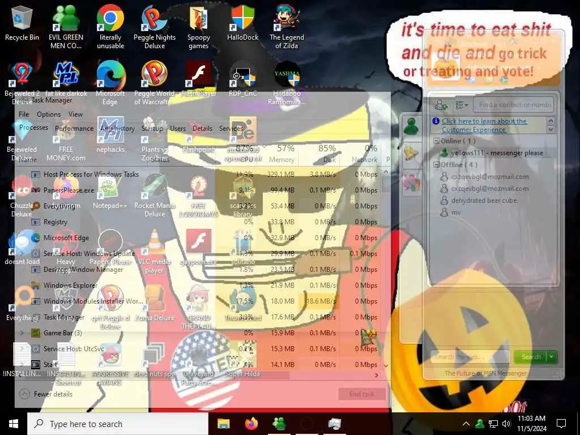Switch to the App history tab

click(x=117, y=129)
